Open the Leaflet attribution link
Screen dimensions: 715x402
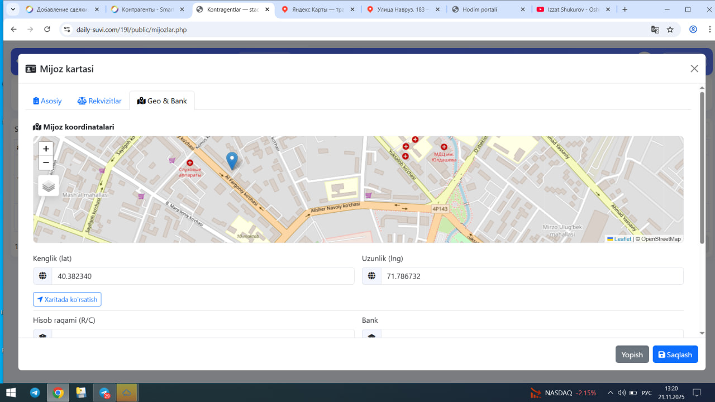(x=622, y=239)
